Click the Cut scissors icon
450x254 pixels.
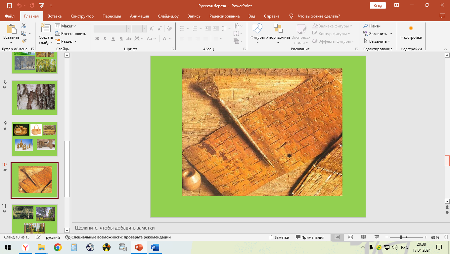[x=24, y=26]
